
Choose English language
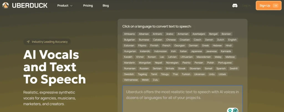click(232, 40)
